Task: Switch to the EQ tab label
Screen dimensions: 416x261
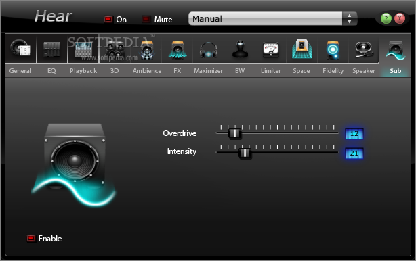Action: pyautogui.click(x=51, y=71)
